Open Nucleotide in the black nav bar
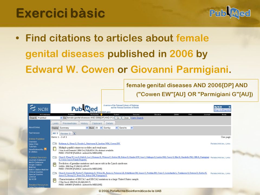Image resolution: width=260 pixels, height=195 pixels. point(95,115)
